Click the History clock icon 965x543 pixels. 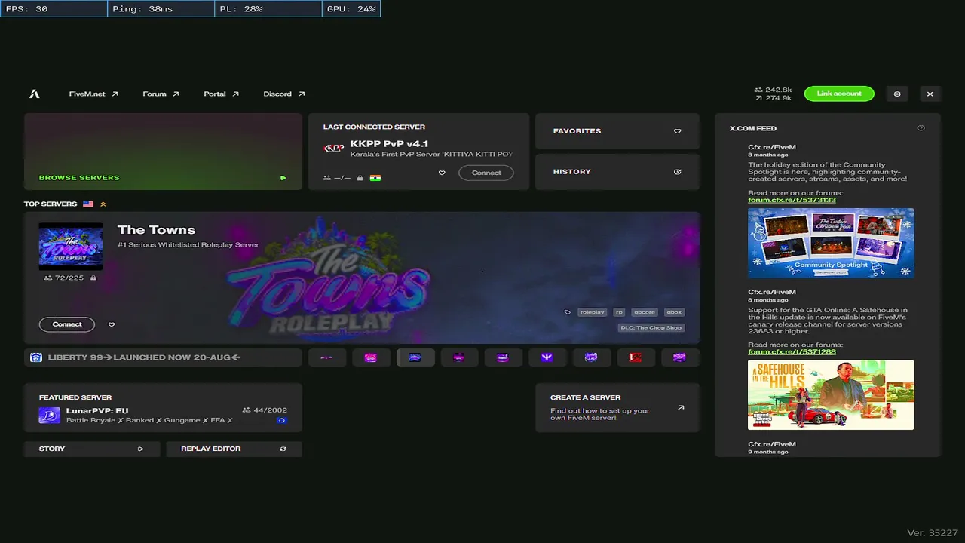(677, 172)
